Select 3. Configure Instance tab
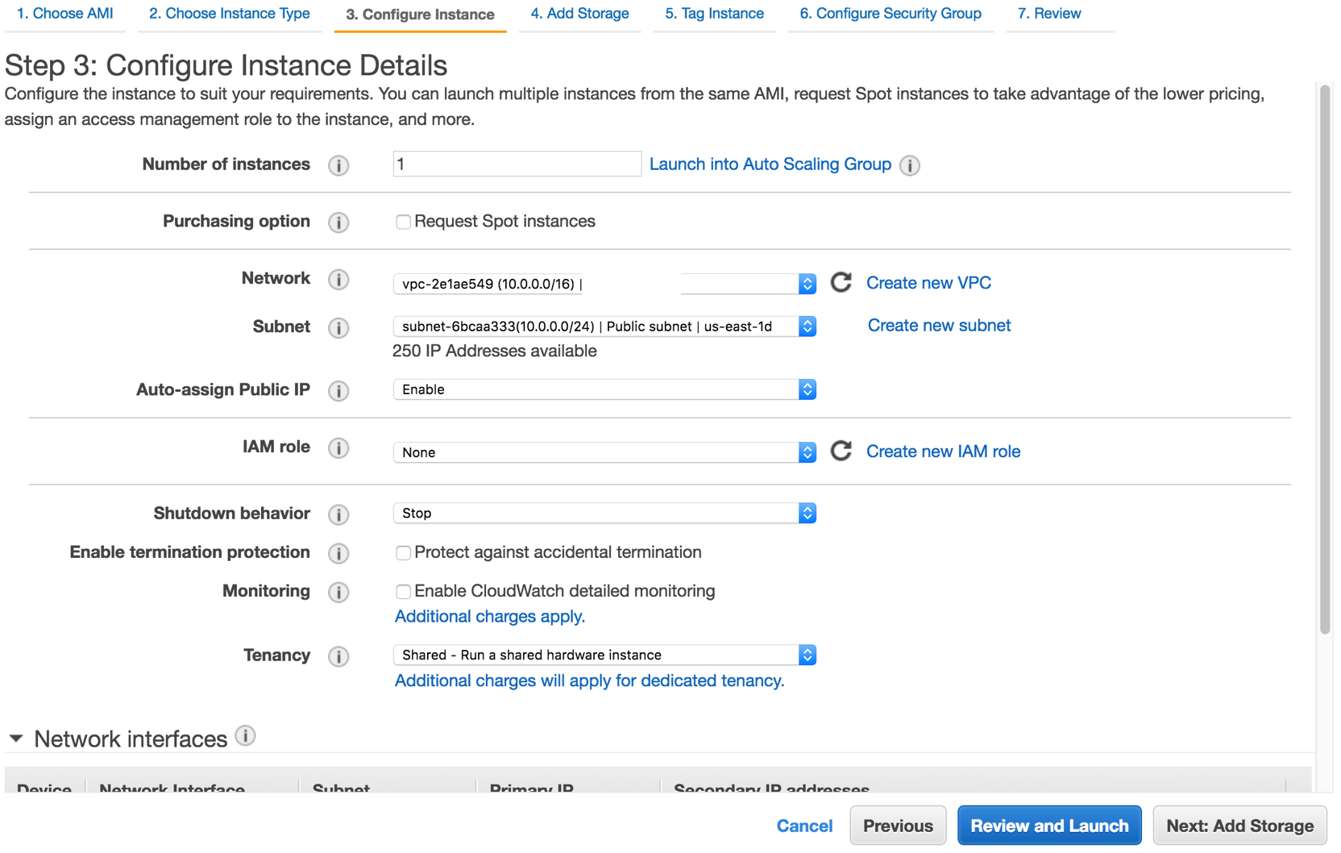This screenshot has height=853, width=1341. 420,15
